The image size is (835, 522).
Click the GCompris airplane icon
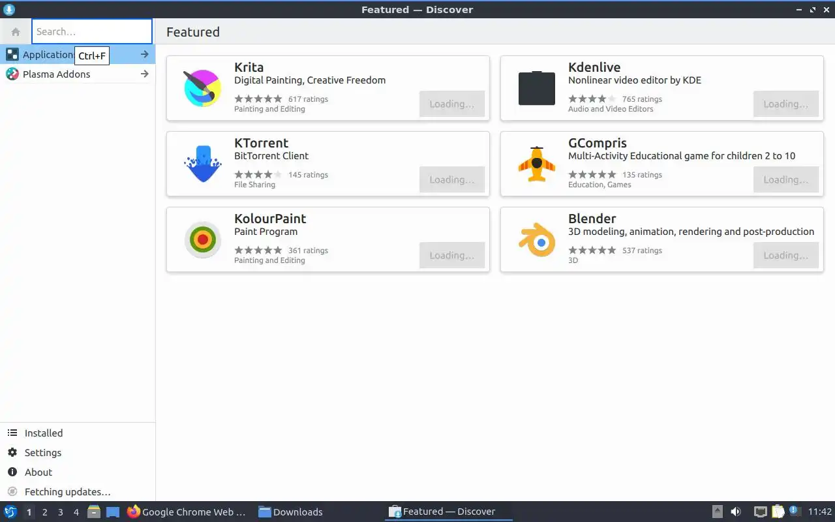click(x=537, y=164)
